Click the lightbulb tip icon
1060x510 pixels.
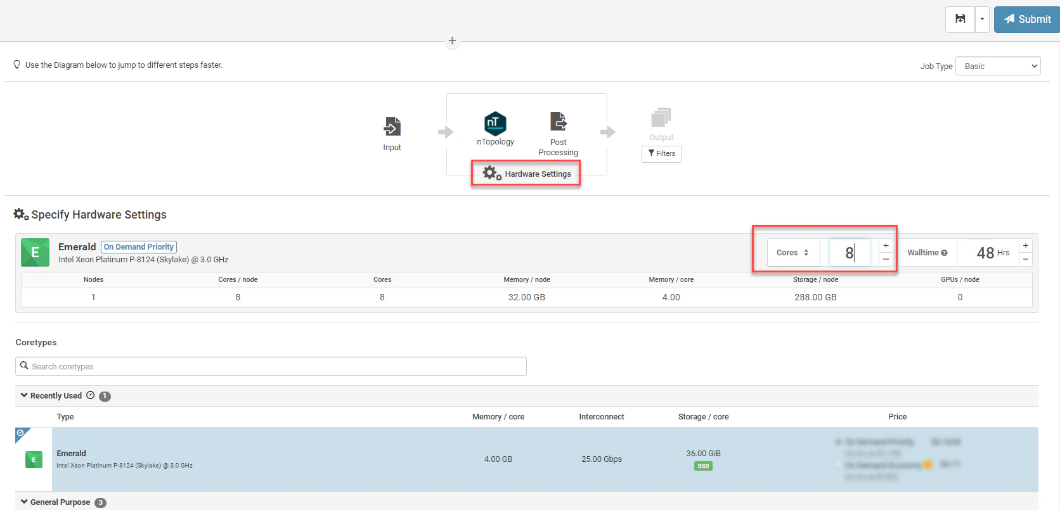click(x=17, y=65)
